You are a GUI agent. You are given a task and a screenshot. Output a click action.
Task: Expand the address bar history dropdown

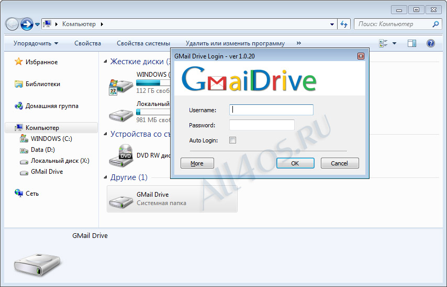(332, 24)
